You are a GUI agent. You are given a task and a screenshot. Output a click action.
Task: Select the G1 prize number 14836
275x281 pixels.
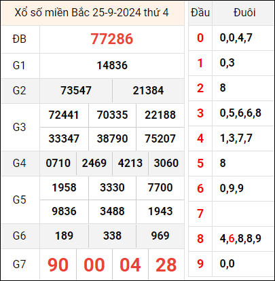tap(112, 66)
